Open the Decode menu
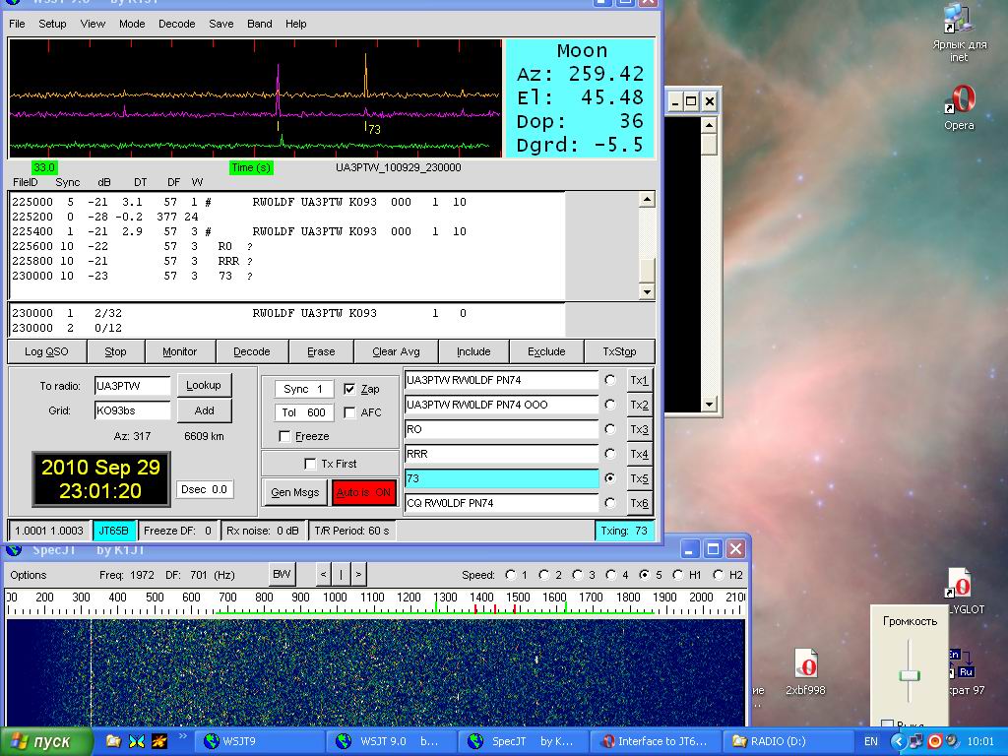The image size is (1008, 756). [x=177, y=24]
